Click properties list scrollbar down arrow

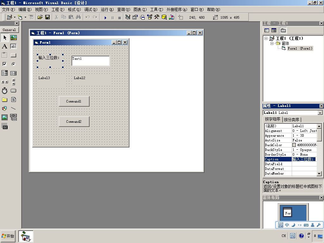click(319, 174)
